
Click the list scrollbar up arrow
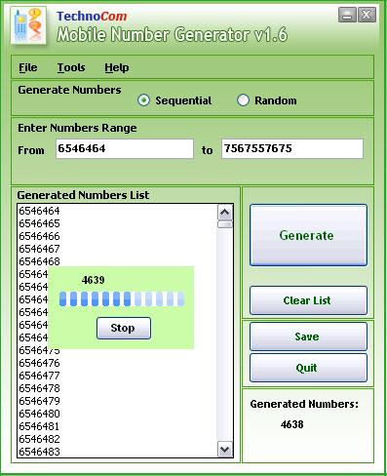(x=225, y=213)
